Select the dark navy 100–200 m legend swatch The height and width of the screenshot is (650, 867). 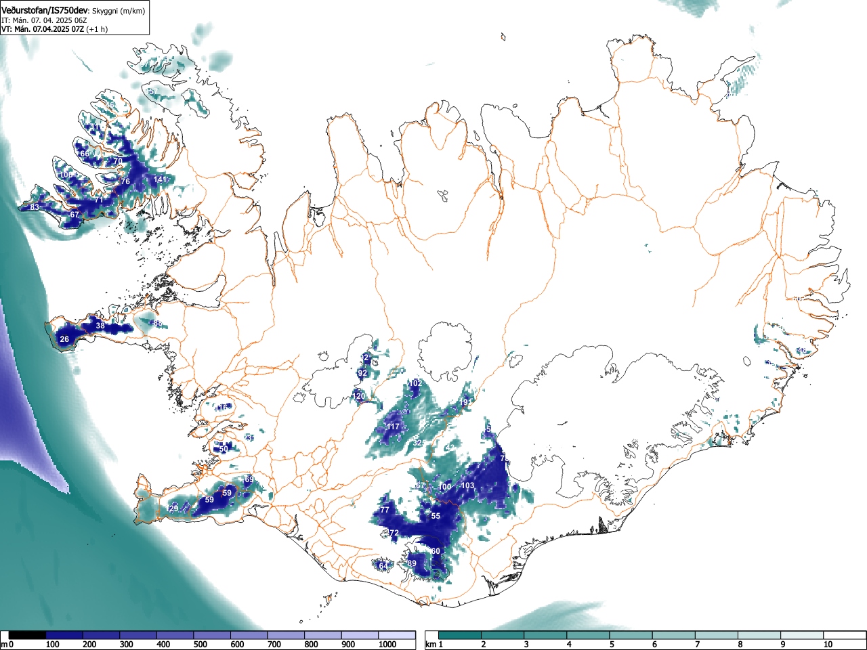click(x=64, y=635)
